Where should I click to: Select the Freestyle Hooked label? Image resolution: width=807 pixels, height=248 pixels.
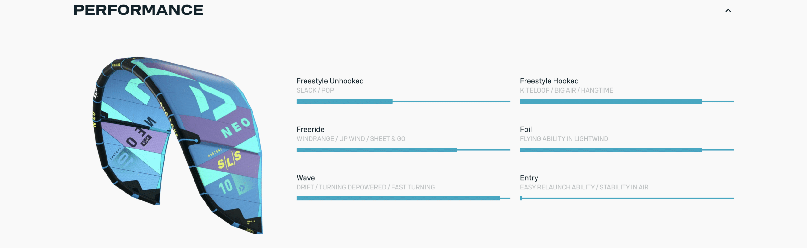pos(549,81)
